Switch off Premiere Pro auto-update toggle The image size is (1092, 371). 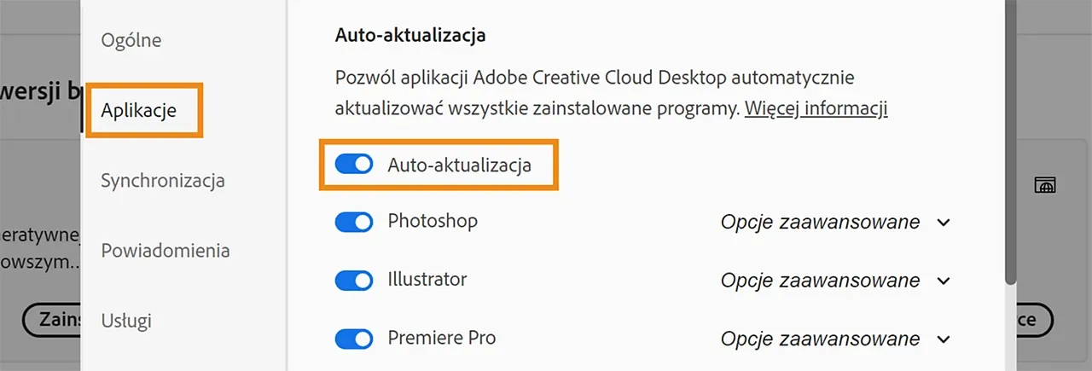[354, 339]
